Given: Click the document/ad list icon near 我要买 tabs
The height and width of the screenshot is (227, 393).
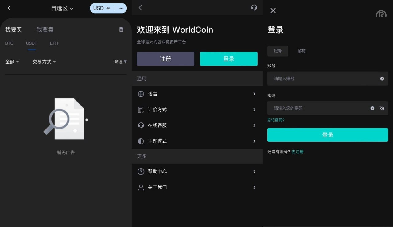Looking at the screenshot, I should click(x=121, y=30).
